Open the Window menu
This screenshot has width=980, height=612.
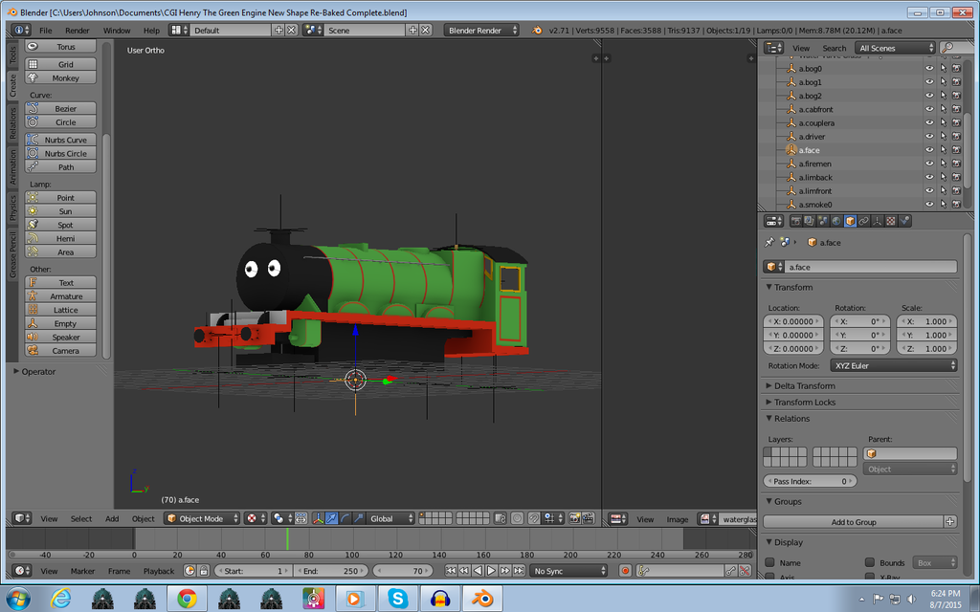click(x=116, y=30)
